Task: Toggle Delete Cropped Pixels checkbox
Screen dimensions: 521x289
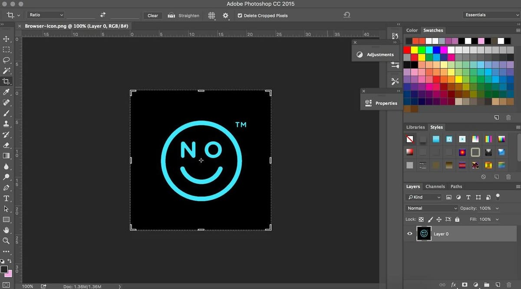Action: [240, 16]
